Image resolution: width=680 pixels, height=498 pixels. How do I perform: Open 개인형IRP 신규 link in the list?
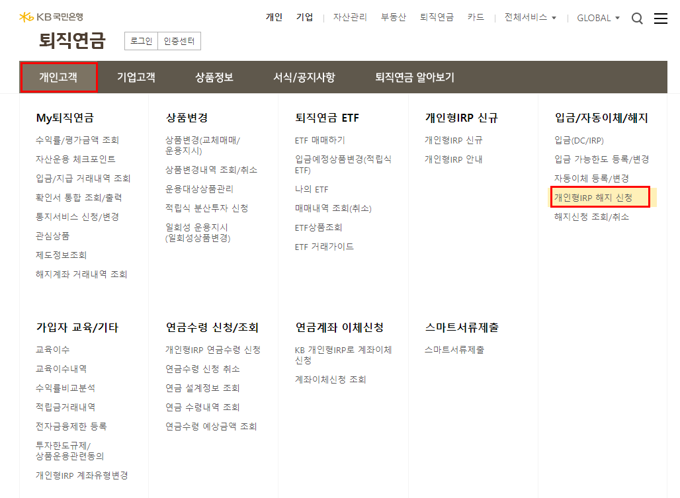(453, 140)
